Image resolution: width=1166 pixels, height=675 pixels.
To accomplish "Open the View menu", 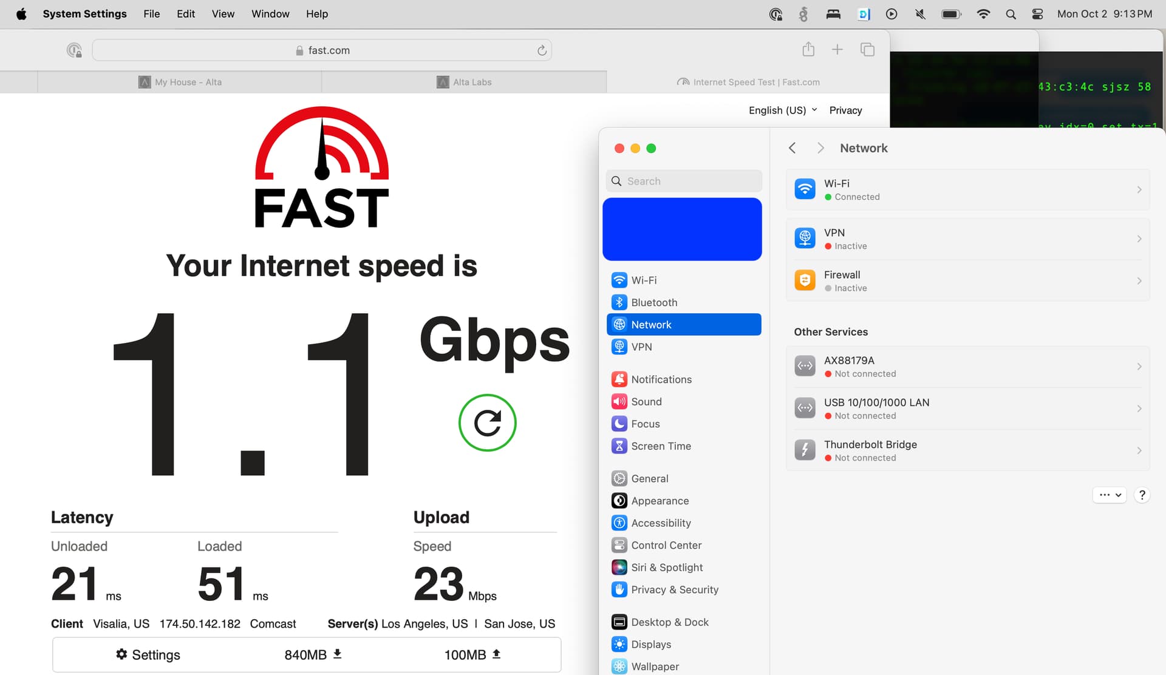I will (223, 14).
